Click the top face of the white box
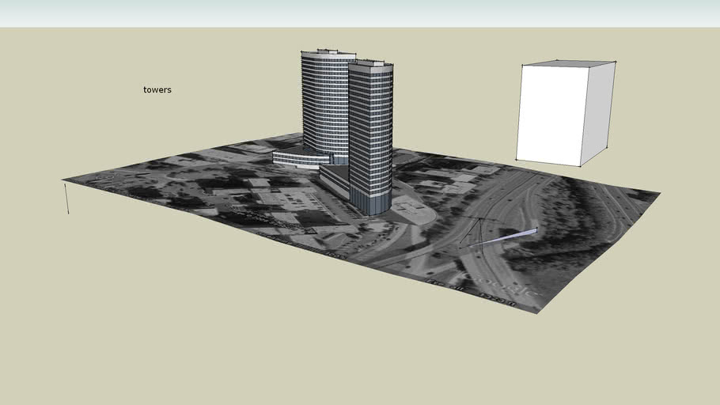 (x=570, y=63)
